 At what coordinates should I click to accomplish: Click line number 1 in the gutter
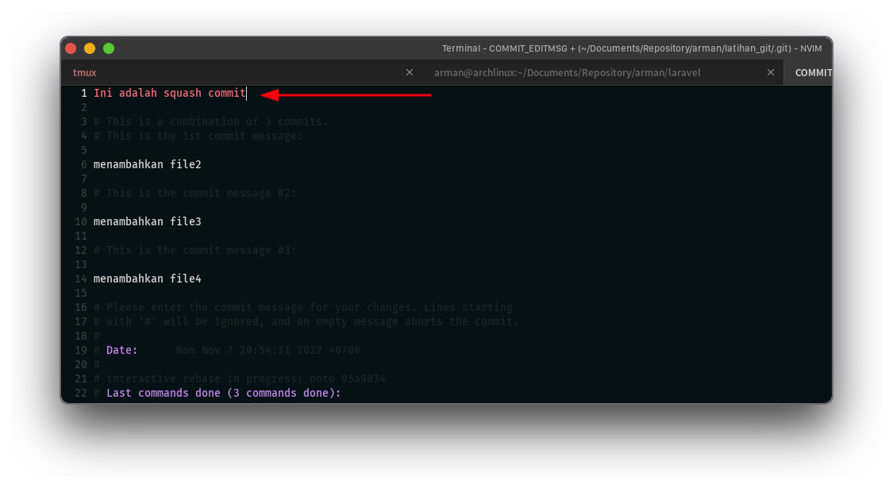tap(83, 93)
